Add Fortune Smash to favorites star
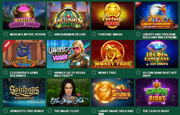Screen dimensions: 180x115 click(x=94, y=34)
